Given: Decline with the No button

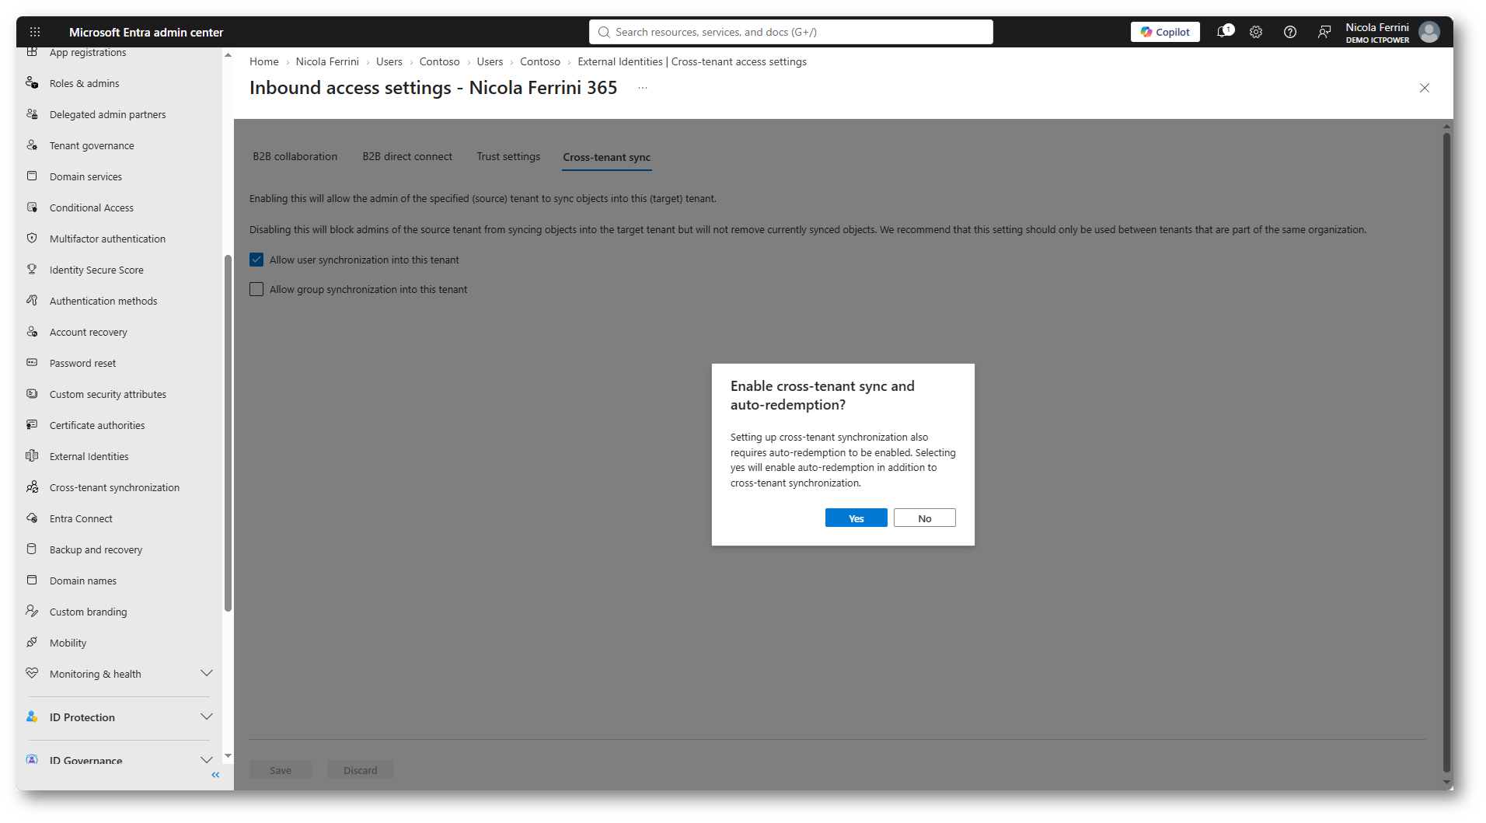Looking at the screenshot, I should pyautogui.click(x=925, y=518).
